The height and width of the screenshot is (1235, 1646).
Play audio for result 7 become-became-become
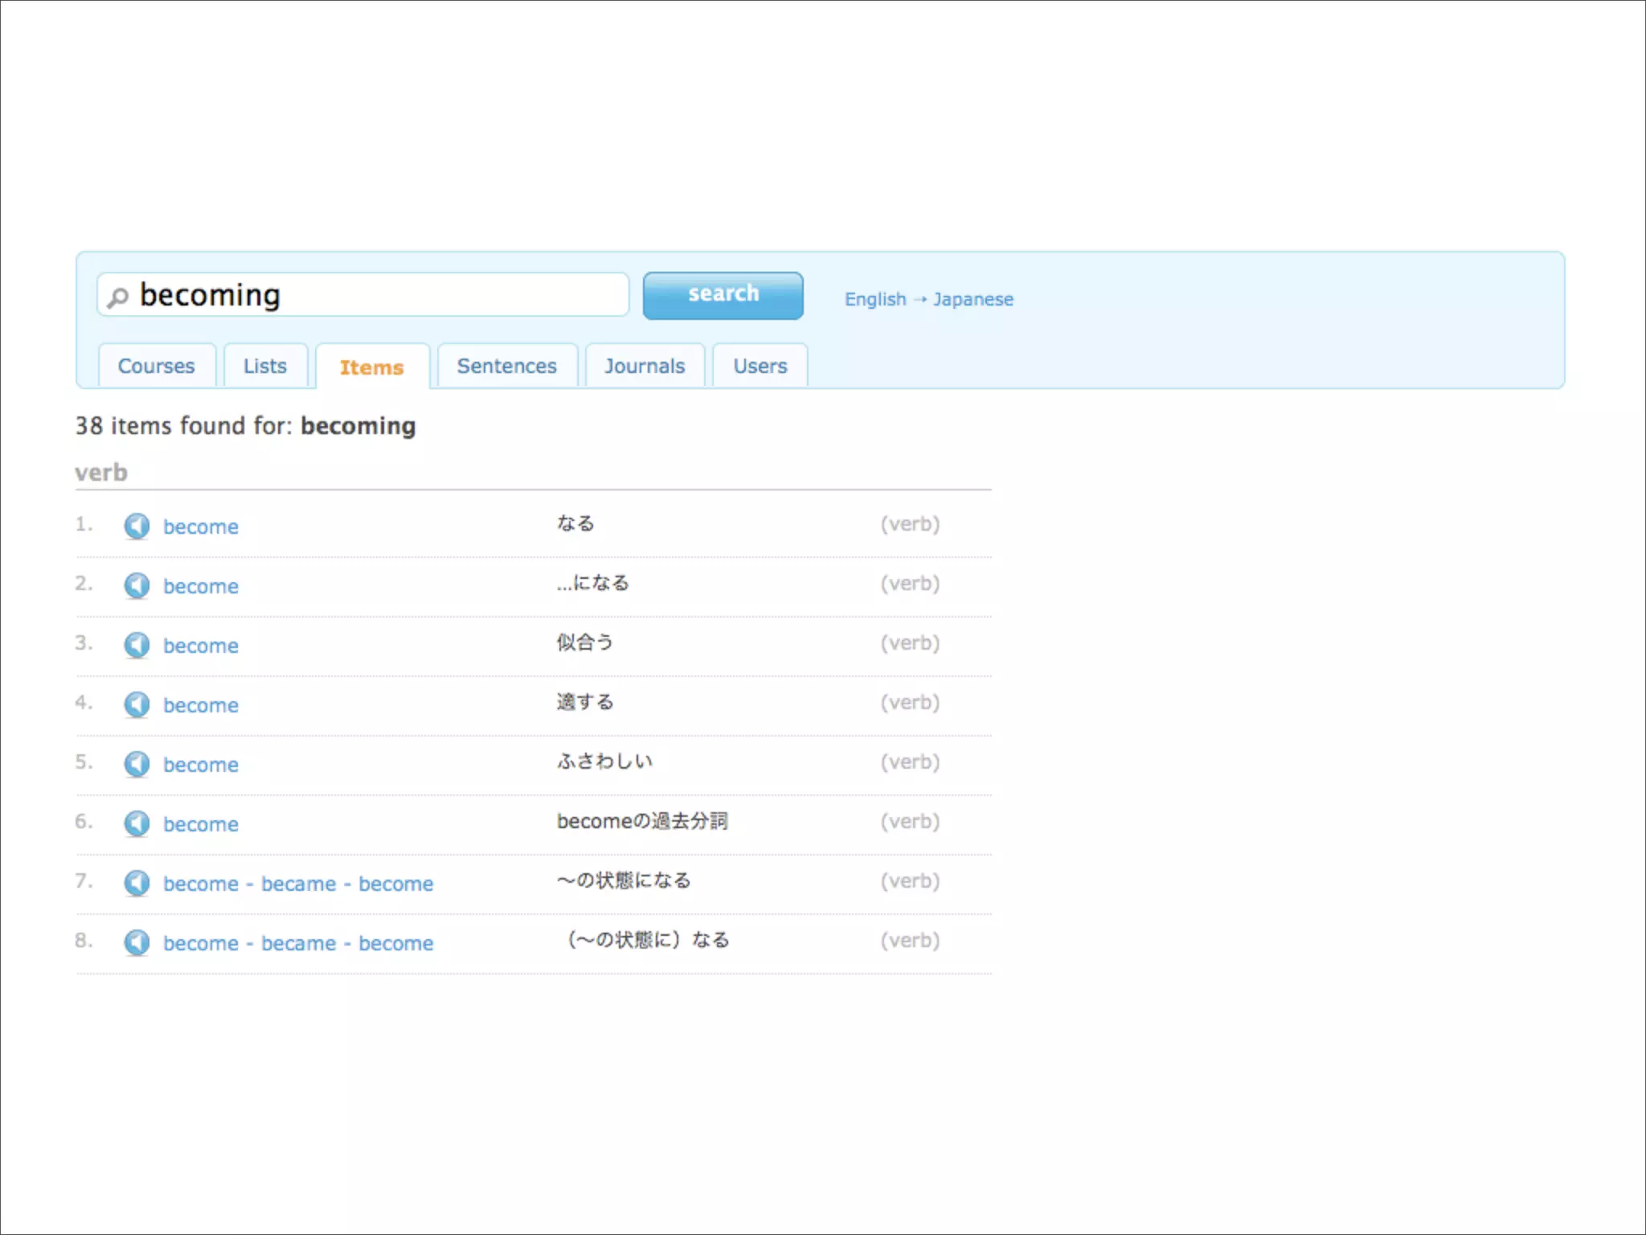click(x=137, y=884)
